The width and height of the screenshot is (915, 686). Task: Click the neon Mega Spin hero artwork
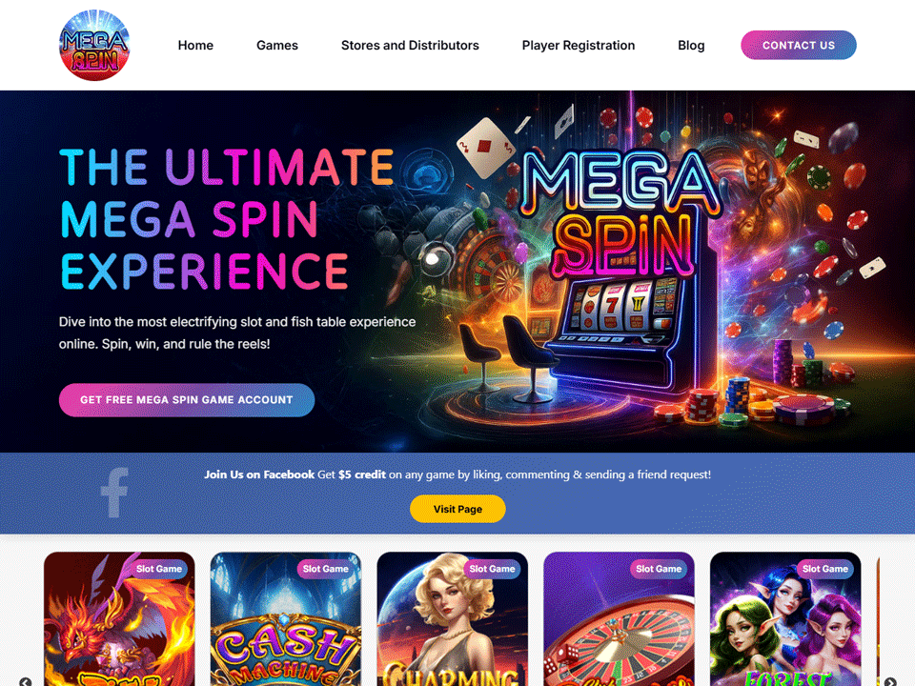621,212
